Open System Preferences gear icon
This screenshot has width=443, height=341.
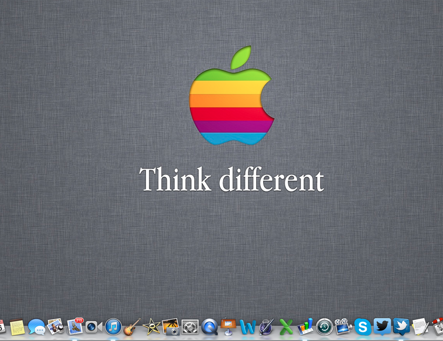[x=190, y=327]
